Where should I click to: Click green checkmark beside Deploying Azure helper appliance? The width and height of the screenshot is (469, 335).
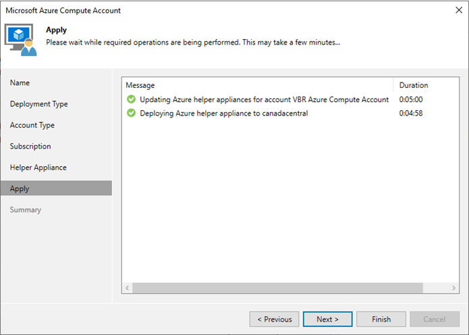(131, 113)
